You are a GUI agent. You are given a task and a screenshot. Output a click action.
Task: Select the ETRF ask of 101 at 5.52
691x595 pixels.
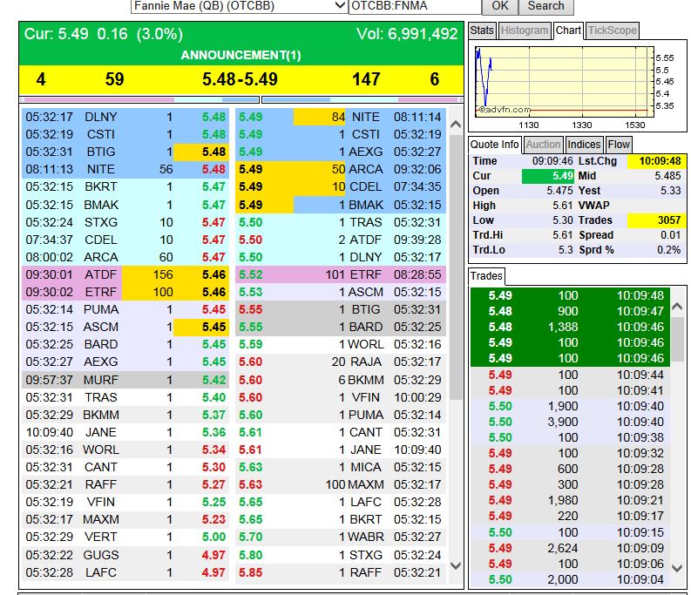pos(341,274)
